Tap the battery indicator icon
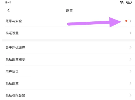The image size is (135, 100). (129, 2)
